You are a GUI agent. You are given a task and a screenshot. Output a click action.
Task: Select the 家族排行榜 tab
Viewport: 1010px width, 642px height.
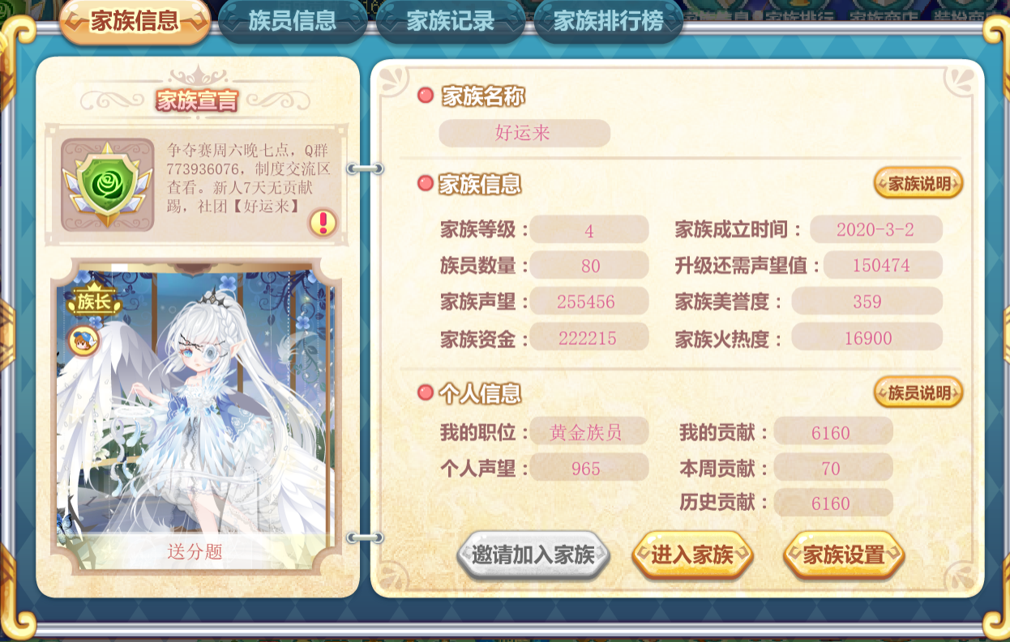click(608, 22)
